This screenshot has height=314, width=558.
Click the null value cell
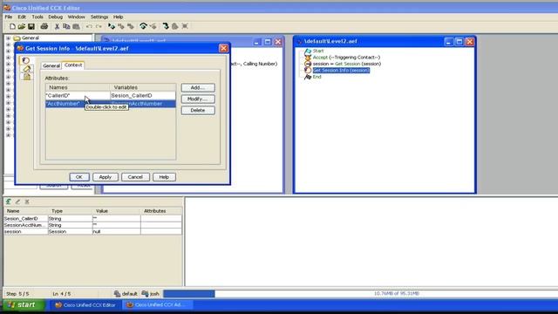click(116, 231)
